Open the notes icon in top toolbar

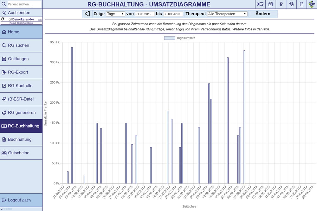pyautogui.click(x=260, y=4)
